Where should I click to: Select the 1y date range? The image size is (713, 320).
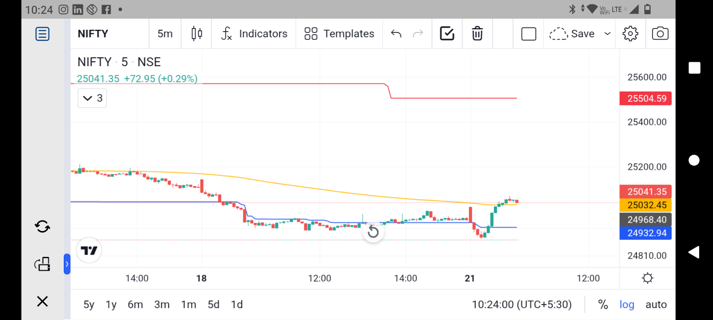pos(111,304)
